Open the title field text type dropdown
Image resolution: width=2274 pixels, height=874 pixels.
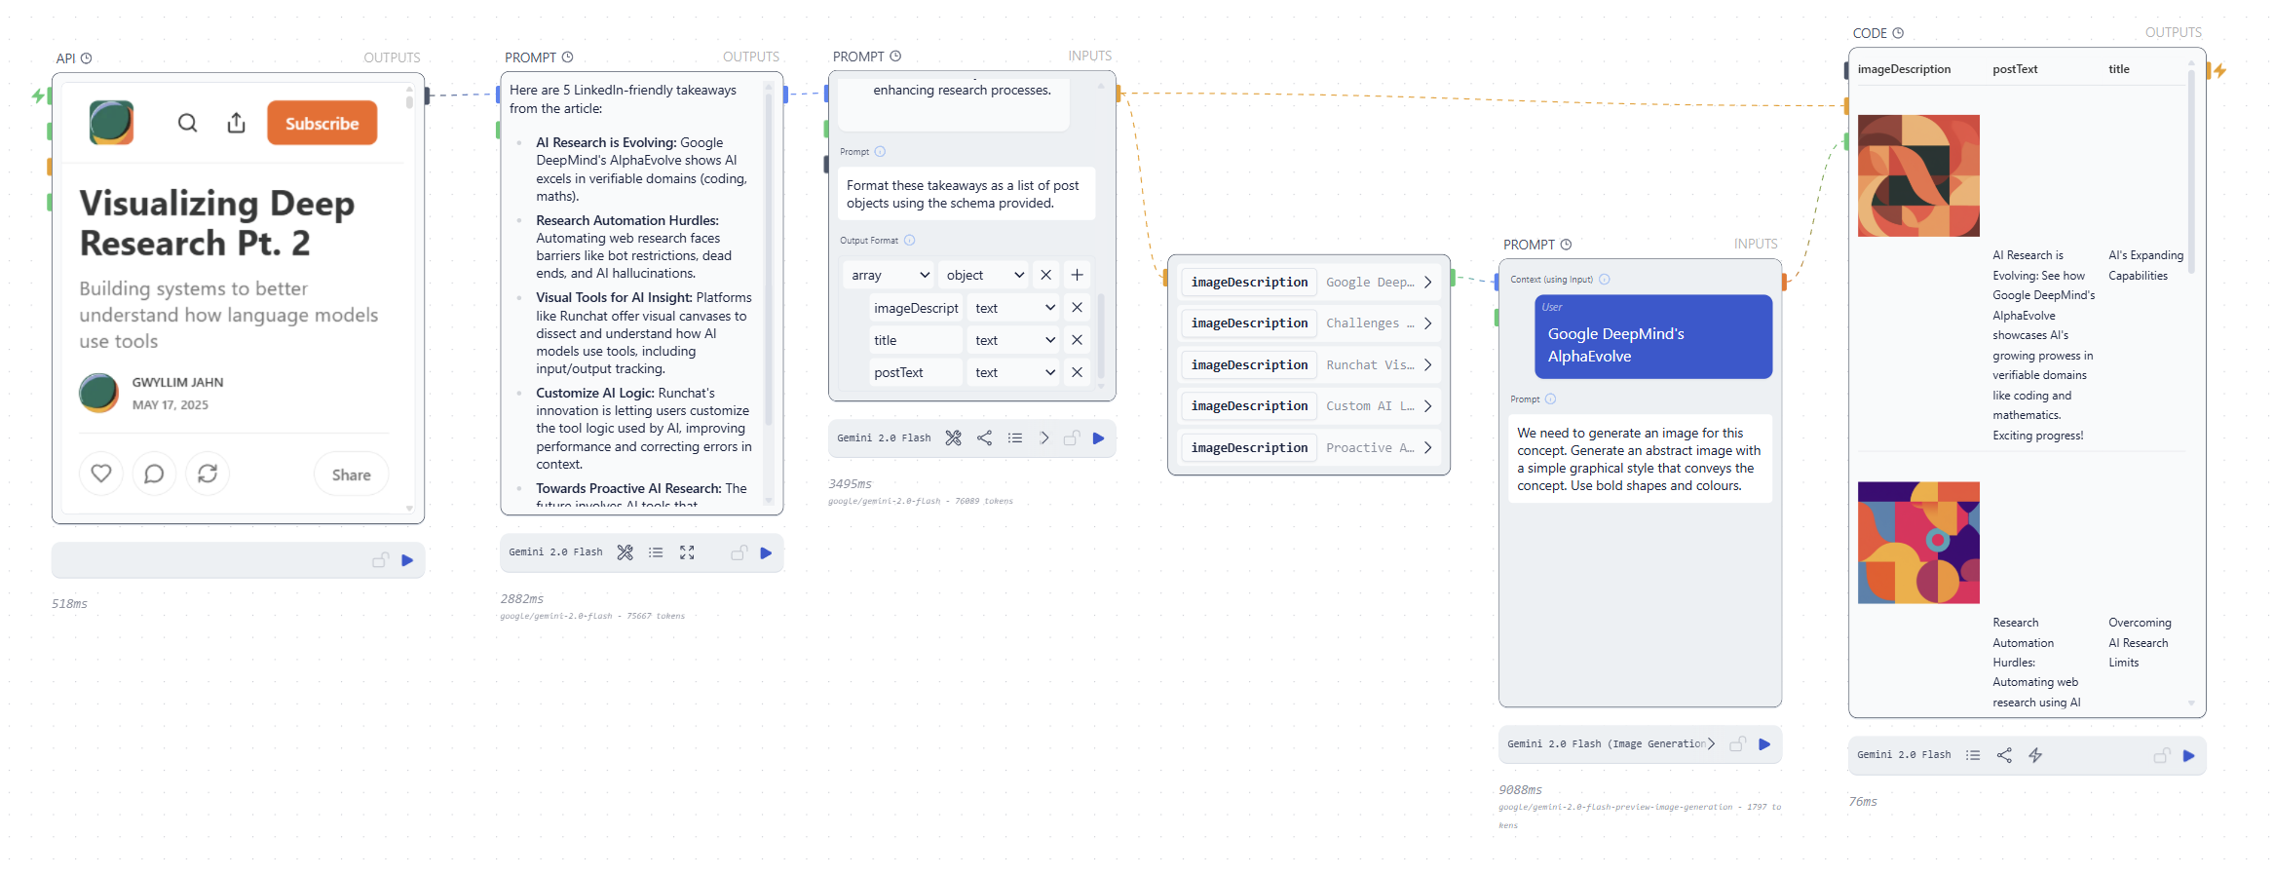(1013, 340)
